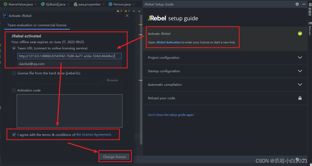
Task: Go to next highlighted error arrow
Action: click(139, 11)
